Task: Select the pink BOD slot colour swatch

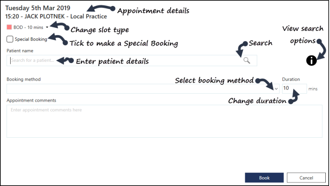Action: tap(9, 27)
